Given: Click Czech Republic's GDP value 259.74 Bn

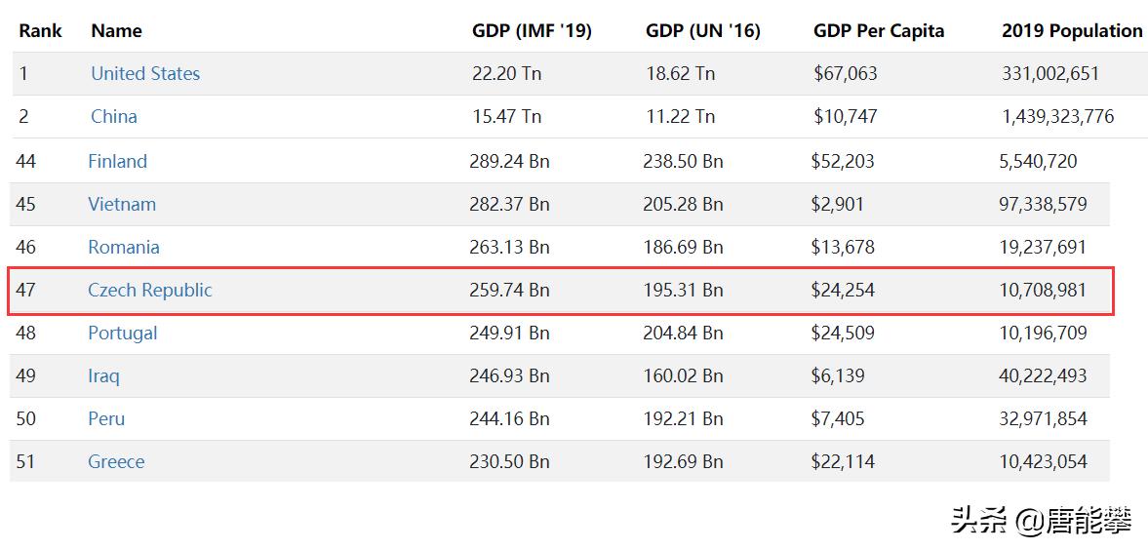Looking at the screenshot, I should (x=509, y=291).
